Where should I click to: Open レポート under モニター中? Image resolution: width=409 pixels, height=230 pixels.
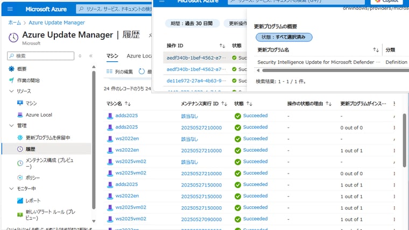33,200
